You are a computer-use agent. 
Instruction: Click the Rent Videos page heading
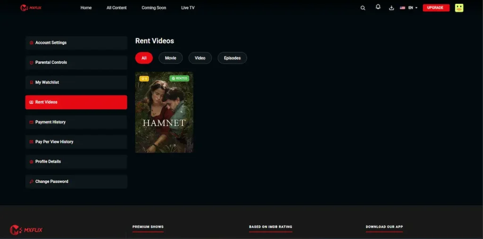coord(155,41)
